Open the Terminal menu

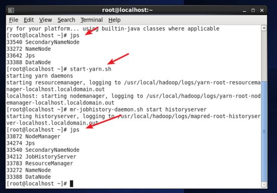(x=92, y=20)
